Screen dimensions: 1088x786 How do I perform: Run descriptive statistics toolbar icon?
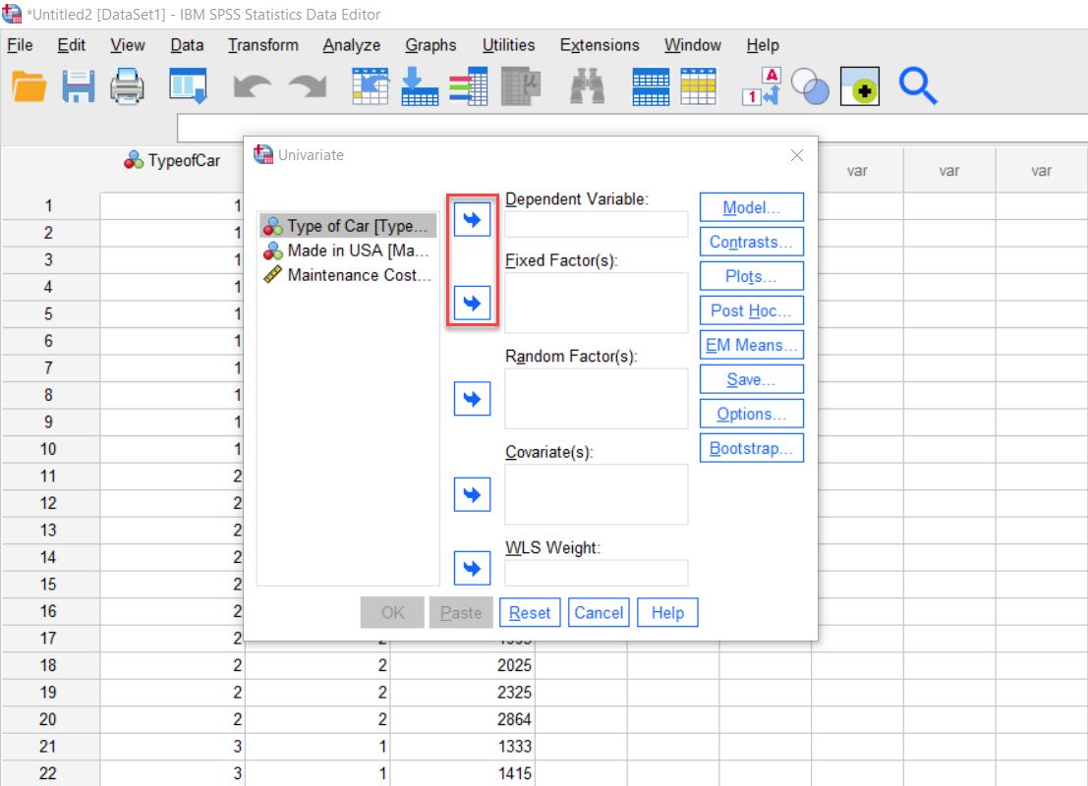click(520, 86)
